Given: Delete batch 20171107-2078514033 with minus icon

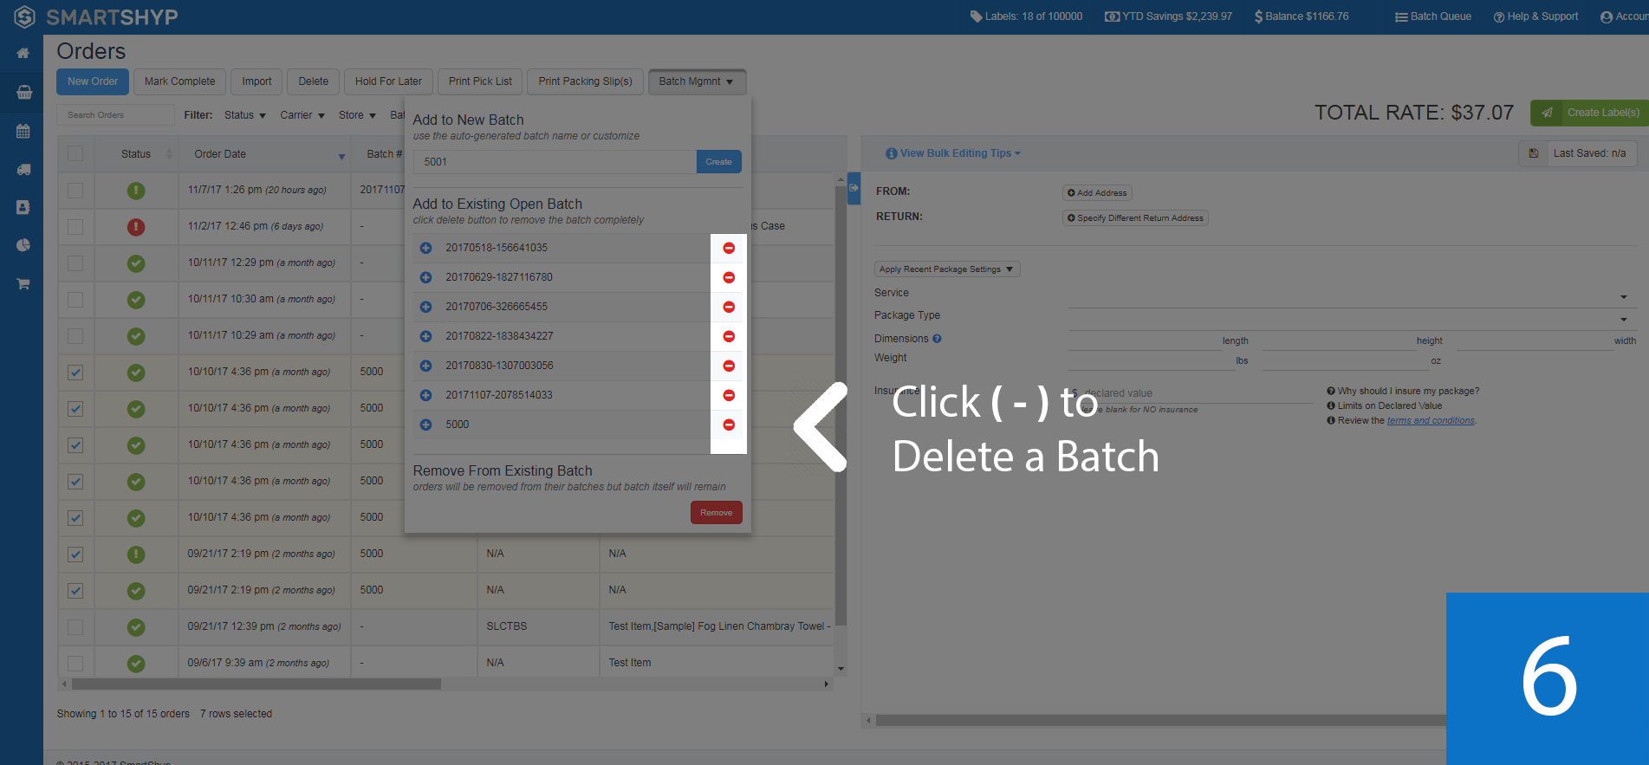Looking at the screenshot, I should [729, 395].
